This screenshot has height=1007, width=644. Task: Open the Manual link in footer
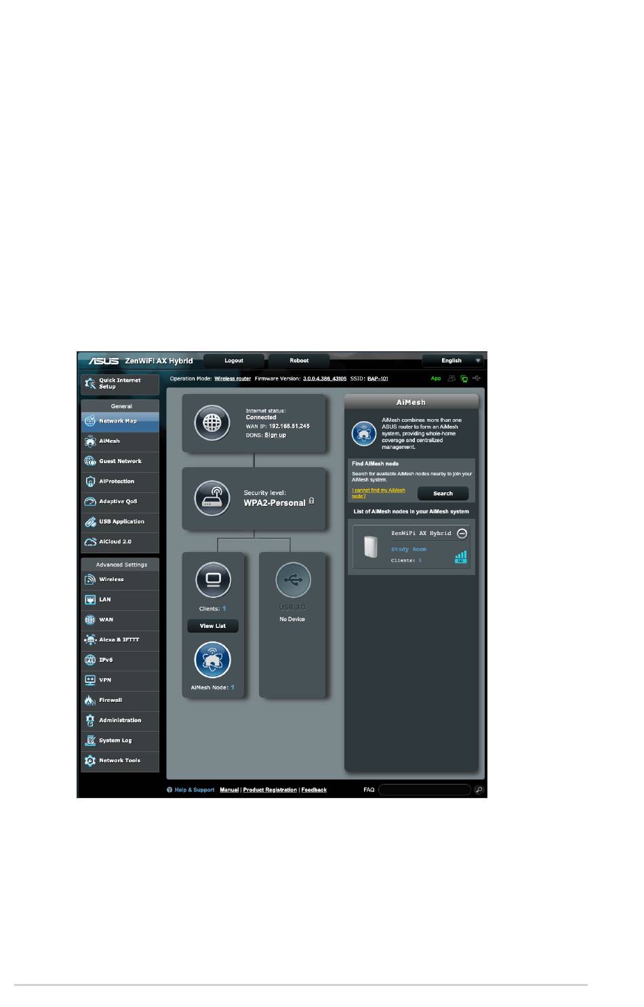229,790
